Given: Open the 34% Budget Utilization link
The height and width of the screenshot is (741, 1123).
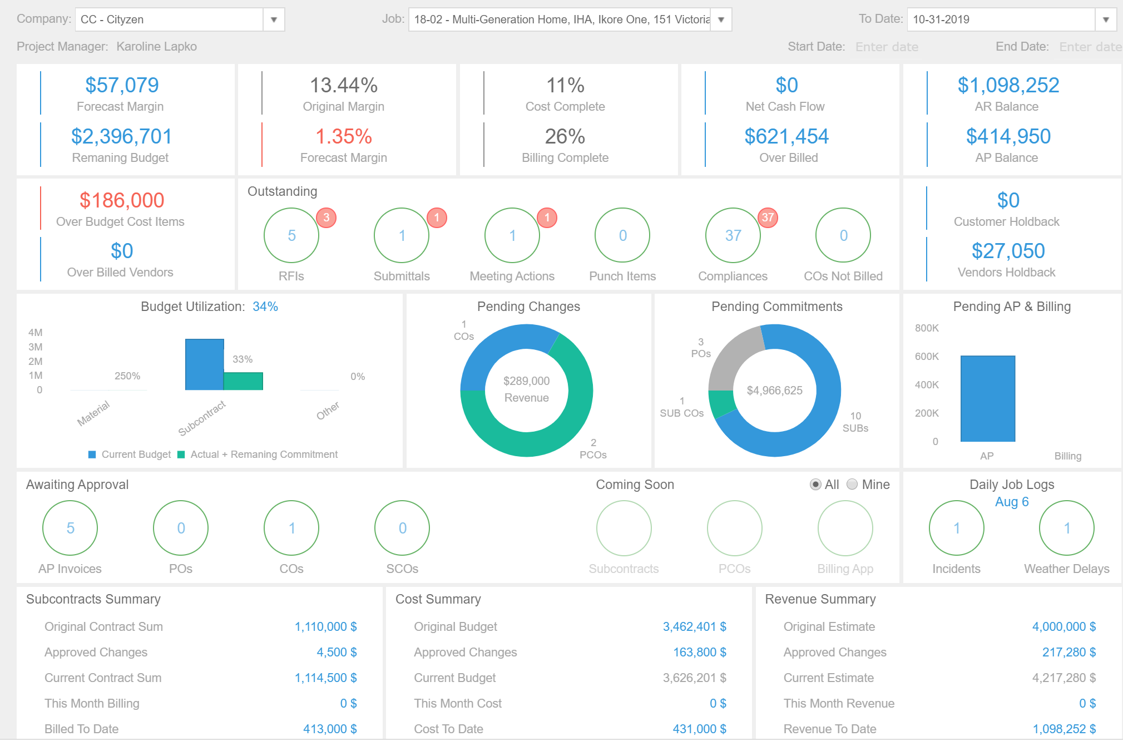Looking at the screenshot, I should (x=265, y=306).
